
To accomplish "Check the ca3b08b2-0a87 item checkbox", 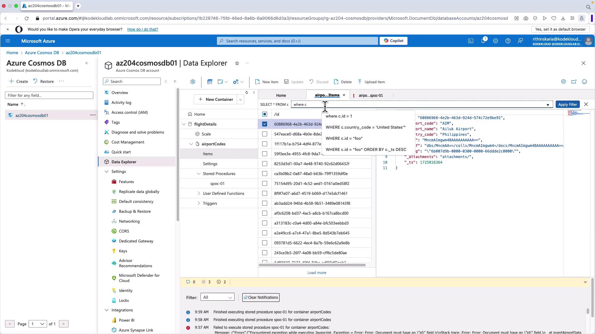I will [265, 173].
